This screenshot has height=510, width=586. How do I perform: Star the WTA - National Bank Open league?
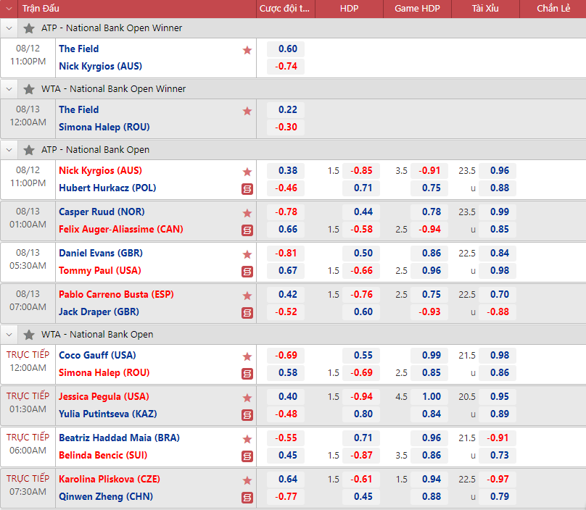[29, 335]
